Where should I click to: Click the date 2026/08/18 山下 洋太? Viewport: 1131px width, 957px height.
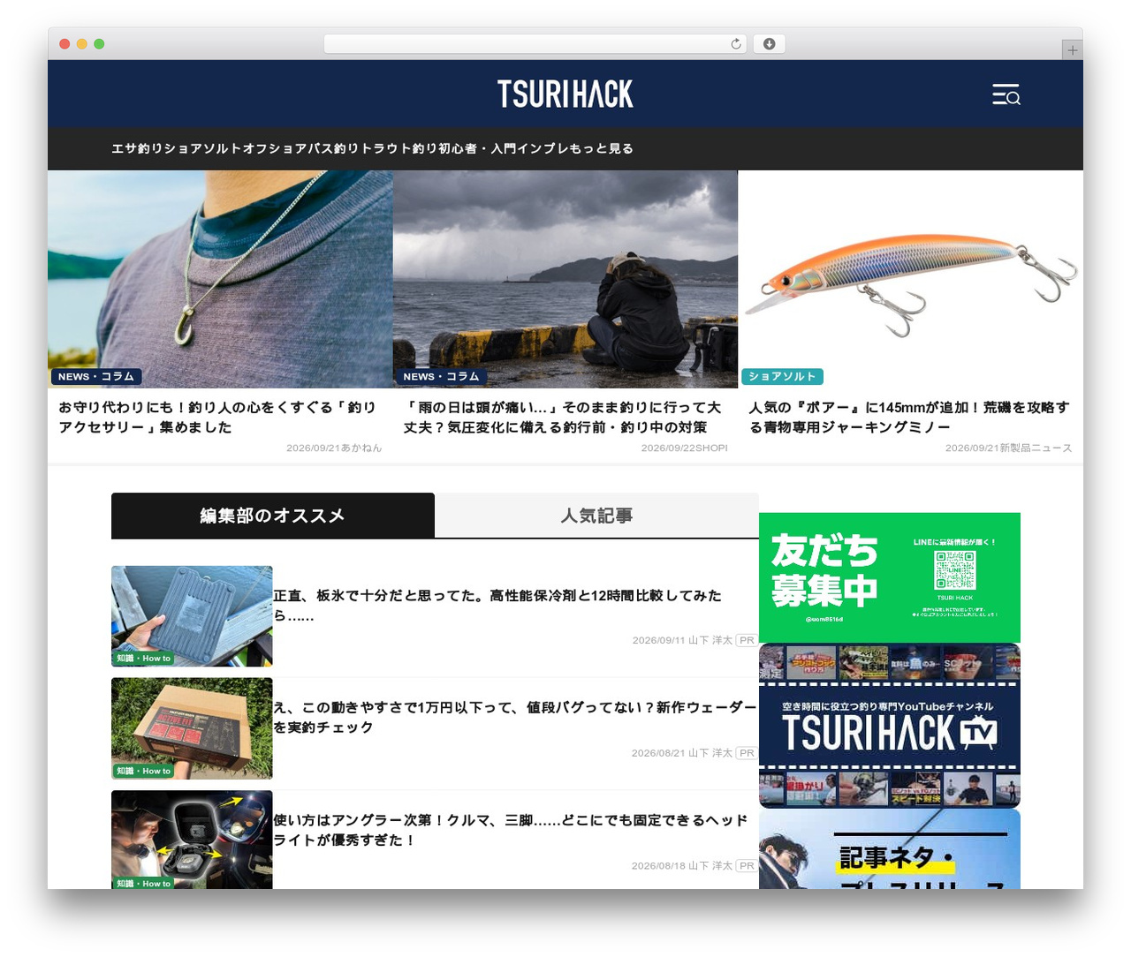tap(682, 865)
